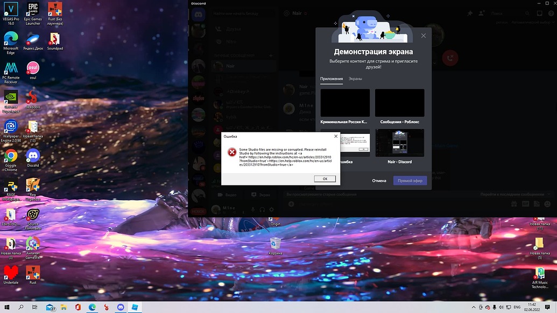Screen dimensions: 557x313
Task: Open File Explorer on the taskbar
Action: pos(64,307)
